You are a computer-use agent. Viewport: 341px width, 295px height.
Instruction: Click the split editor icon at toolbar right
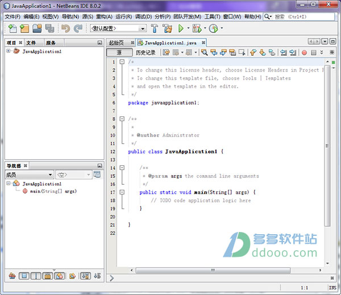pos(332,52)
